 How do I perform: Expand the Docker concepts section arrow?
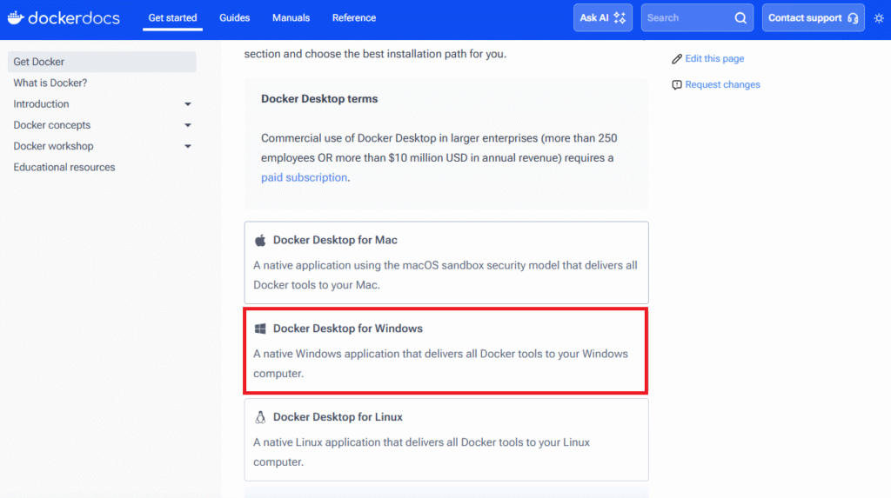click(188, 125)
